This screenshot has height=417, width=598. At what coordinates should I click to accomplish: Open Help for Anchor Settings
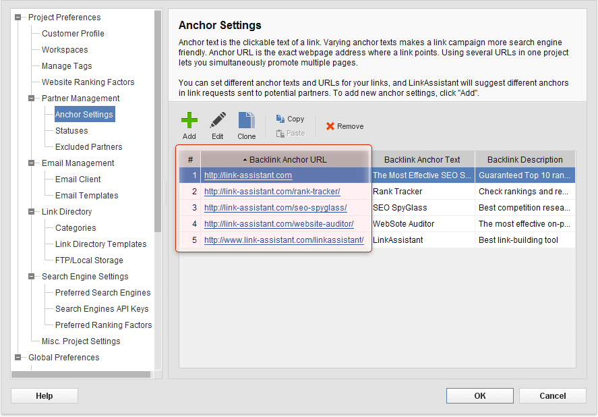point(44,395)
